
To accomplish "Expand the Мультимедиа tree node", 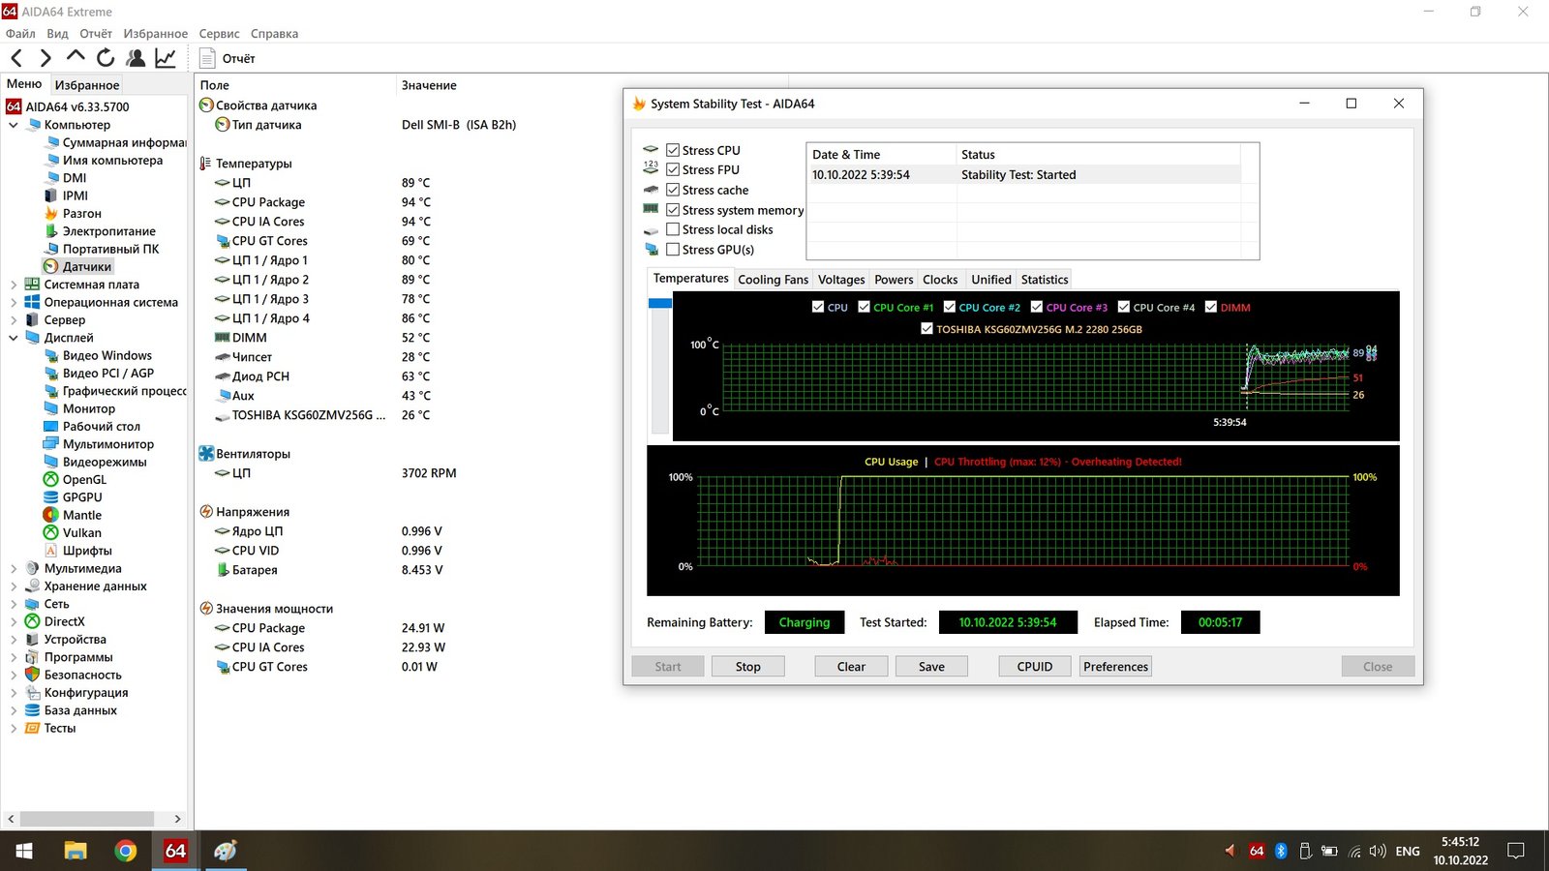I will point(14,569).
